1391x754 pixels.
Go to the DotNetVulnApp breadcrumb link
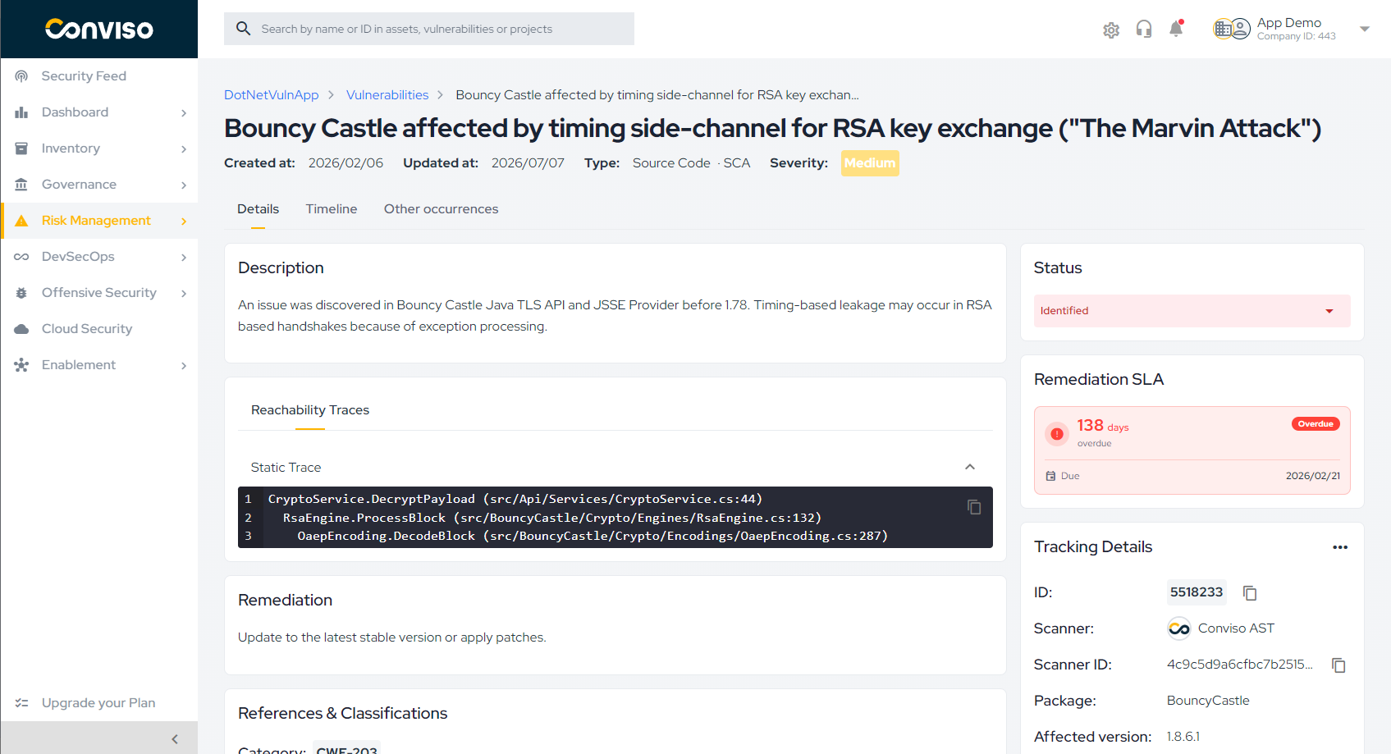pos(272,95)
